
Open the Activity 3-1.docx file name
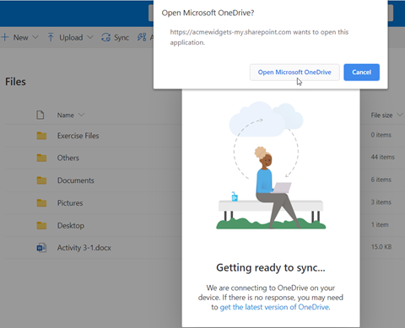[x=84, y=248]
